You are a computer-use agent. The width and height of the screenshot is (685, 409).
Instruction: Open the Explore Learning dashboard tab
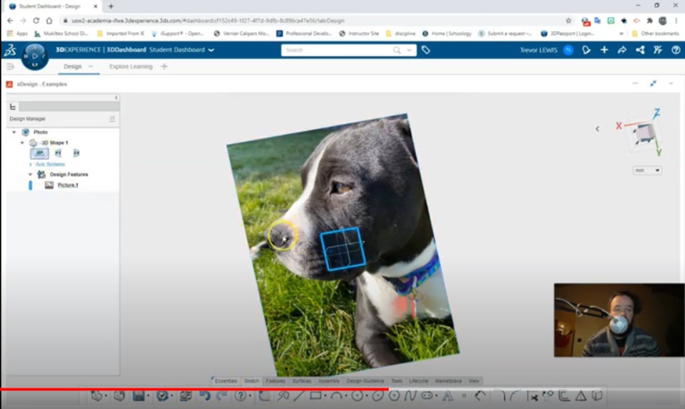coord(131,67)
